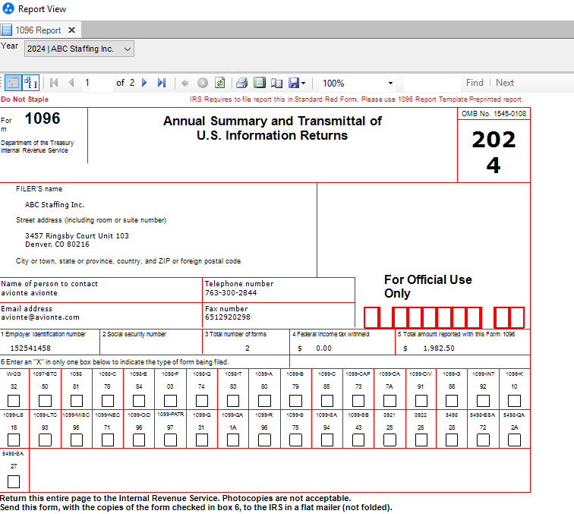Click the Social security number field label
Image resolution: width=574 pixels, height=514 pixels.
tap(134, 334)
